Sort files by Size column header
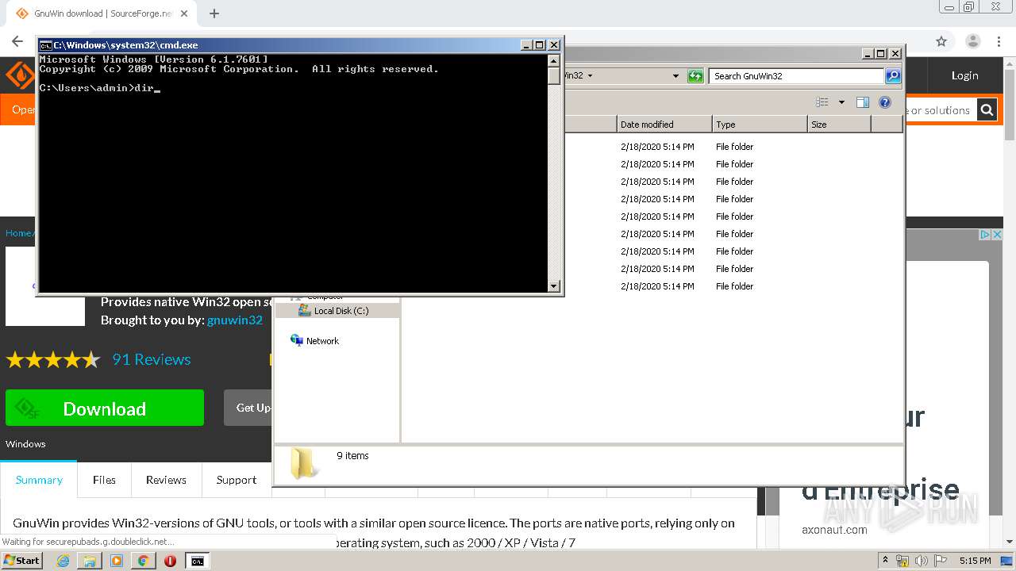The width and height of the screenshot is (1016, 571). click(x=839, y=125)
